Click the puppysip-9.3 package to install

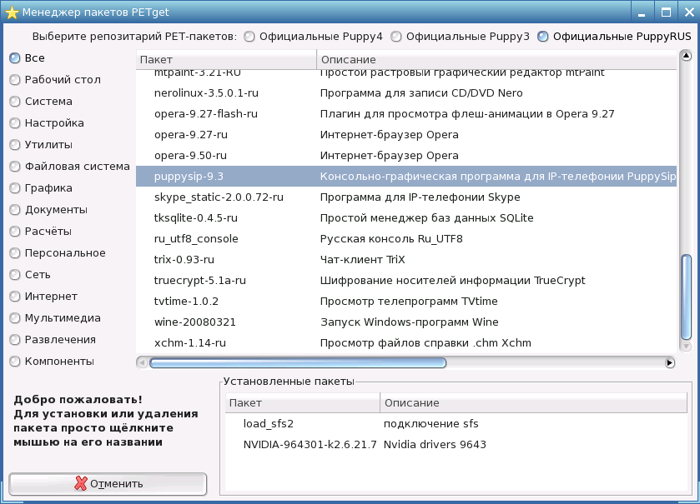click(189, 176)
